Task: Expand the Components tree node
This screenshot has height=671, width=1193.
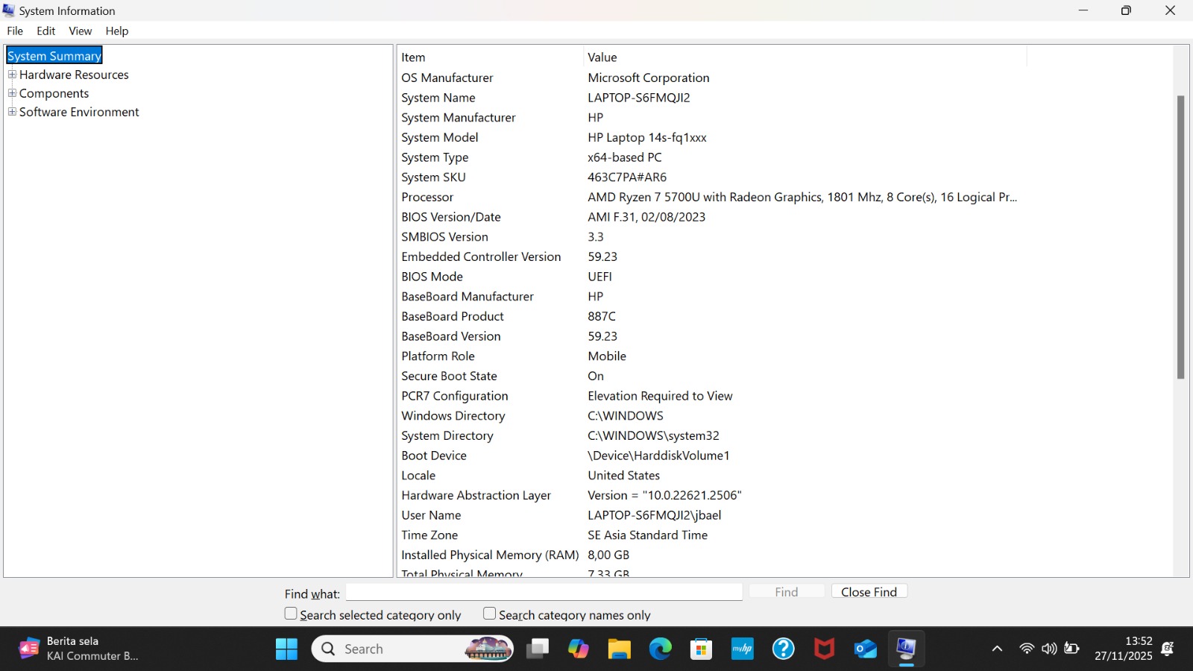Action: [12, 93]
